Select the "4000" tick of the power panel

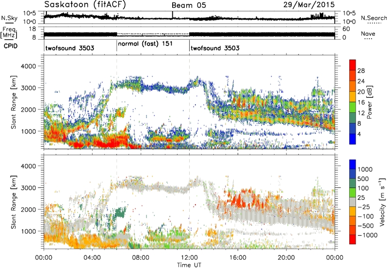pos(29,66)
